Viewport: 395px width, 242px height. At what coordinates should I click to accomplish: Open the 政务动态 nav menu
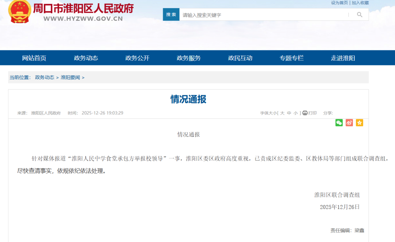pos(86,58)
